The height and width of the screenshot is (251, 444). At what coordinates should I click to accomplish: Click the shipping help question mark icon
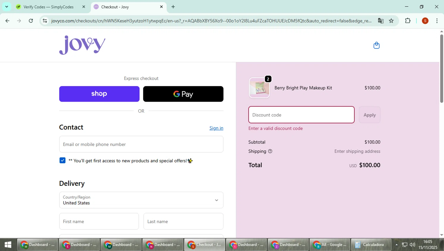click(x=270, y=151)
